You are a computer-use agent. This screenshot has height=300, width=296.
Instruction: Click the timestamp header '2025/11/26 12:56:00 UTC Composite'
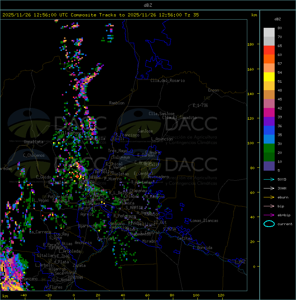(x=49, y=15)
